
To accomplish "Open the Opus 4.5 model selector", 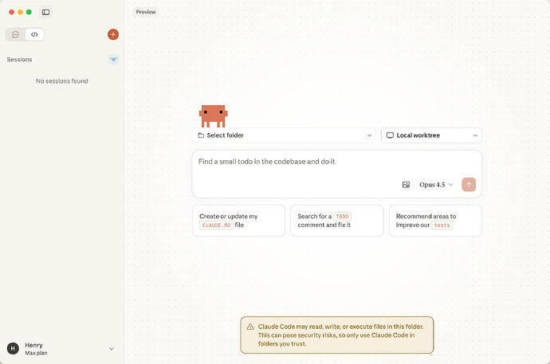I will [x=436, y=185].
